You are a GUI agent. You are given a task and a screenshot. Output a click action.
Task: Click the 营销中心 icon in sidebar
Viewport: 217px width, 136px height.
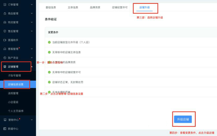(x=5, y=120)
